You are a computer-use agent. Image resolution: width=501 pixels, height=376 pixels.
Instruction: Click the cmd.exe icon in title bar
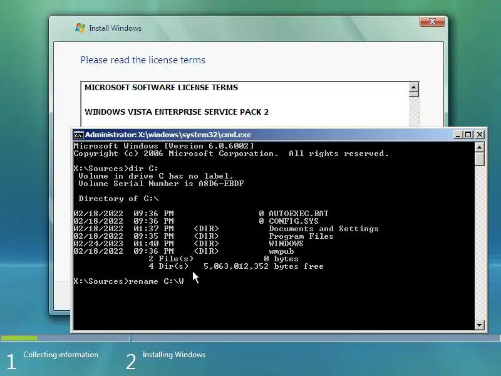point(78,135)
